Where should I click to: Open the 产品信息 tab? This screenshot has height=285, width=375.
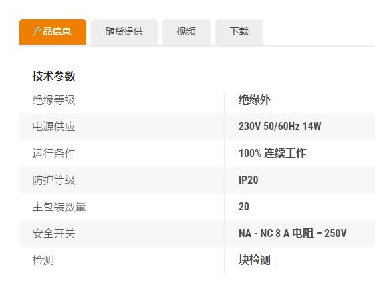tap(53, 32)
